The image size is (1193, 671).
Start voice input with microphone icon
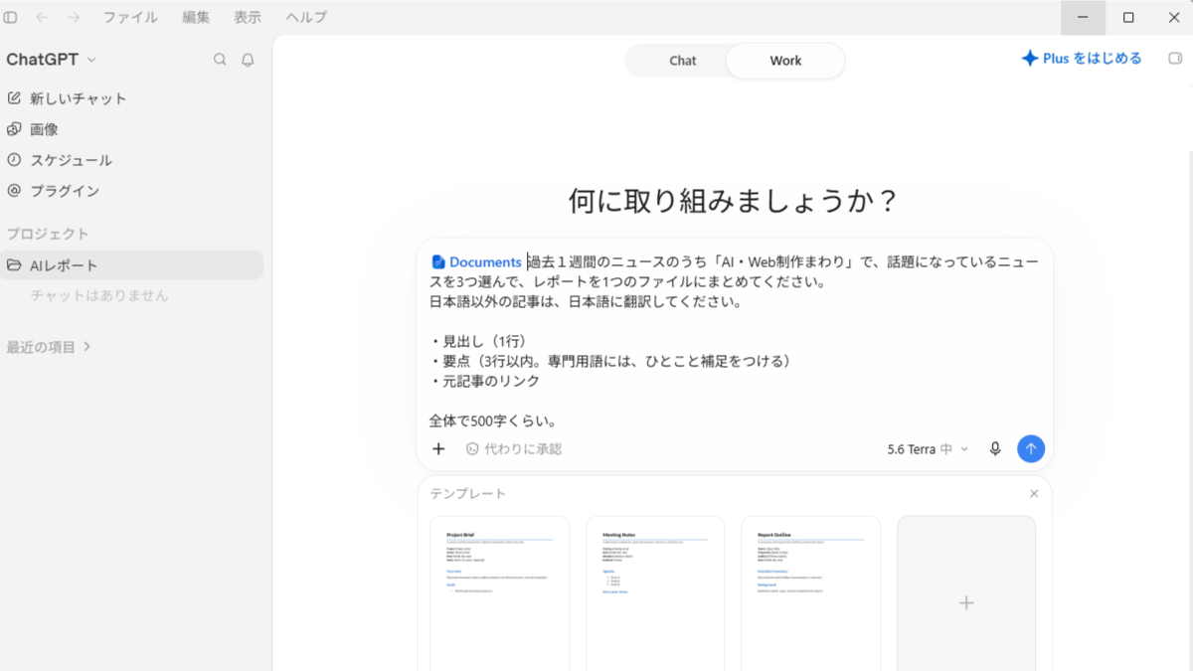pyautogui.click(x=995, y=449)
